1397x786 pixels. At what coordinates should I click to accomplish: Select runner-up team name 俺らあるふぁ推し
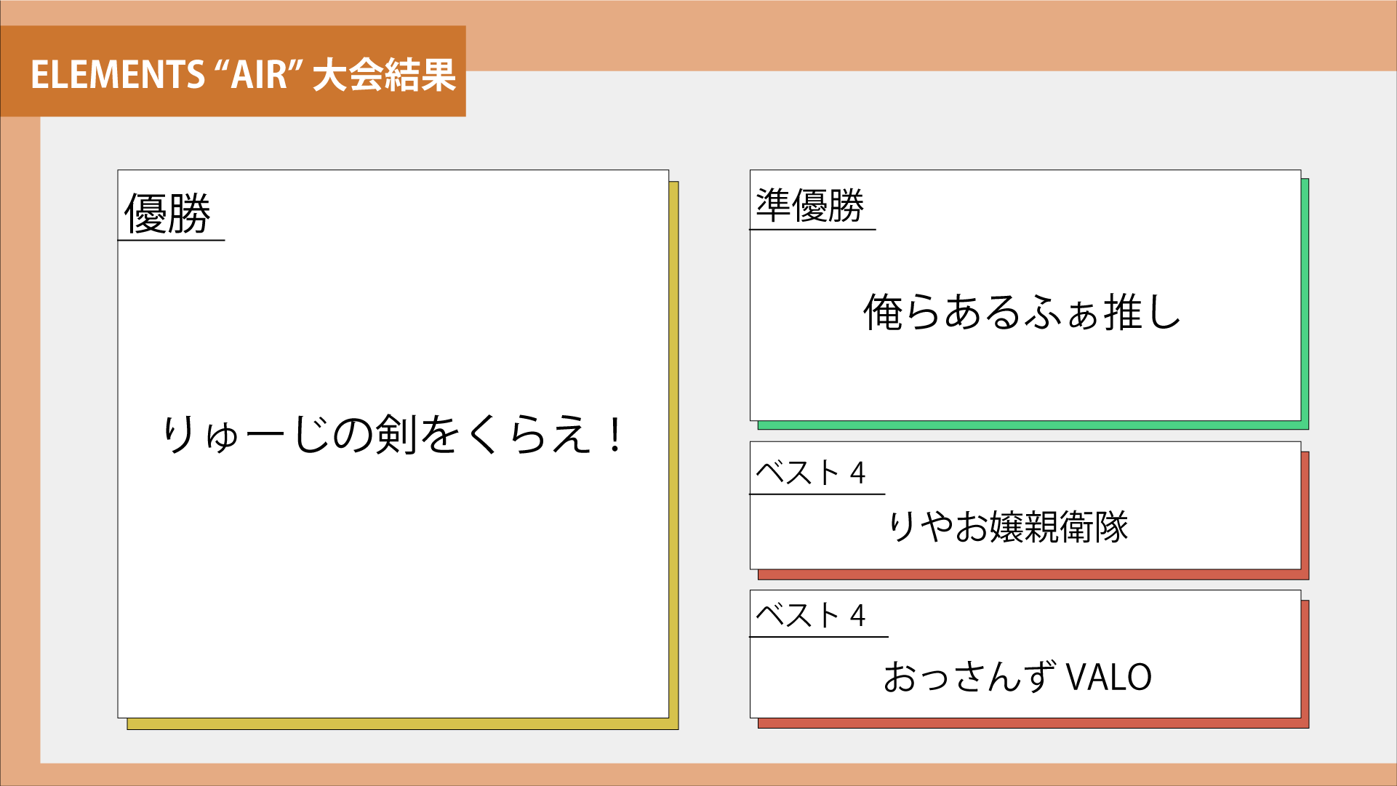(x=1022, y=312)
